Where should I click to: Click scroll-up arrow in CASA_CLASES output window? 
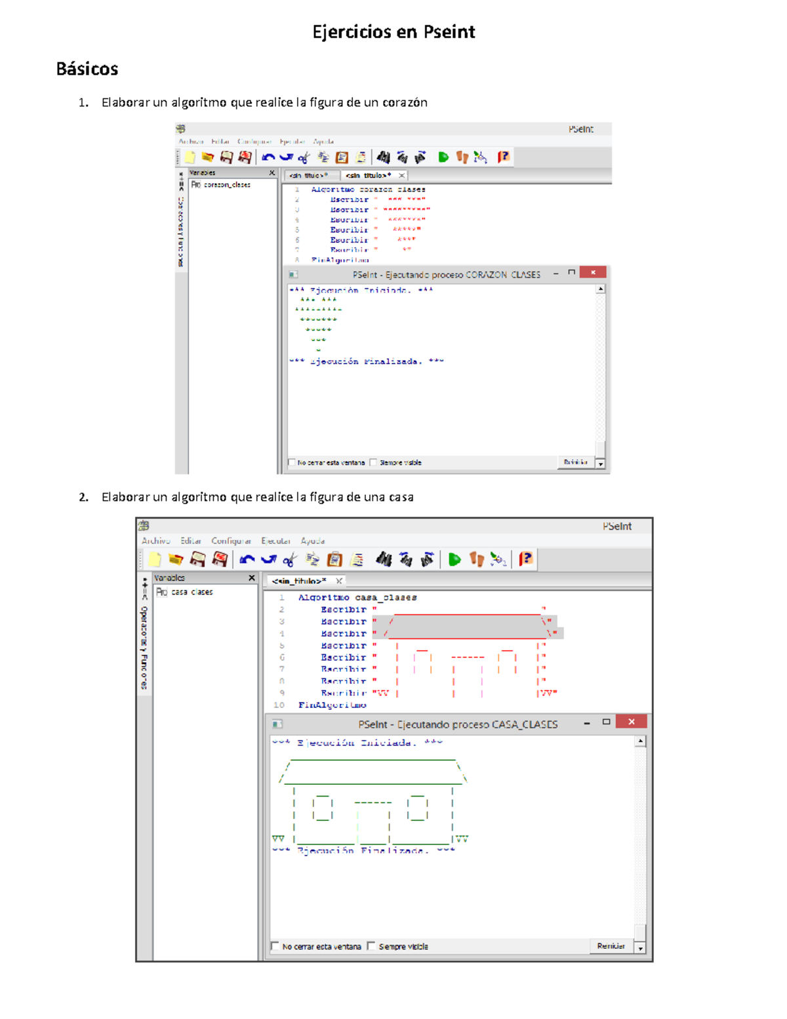(640, 741)
